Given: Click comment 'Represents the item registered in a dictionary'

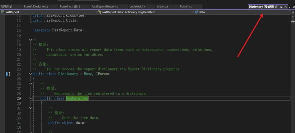Looking at the screenshot, I should [101, 93].
